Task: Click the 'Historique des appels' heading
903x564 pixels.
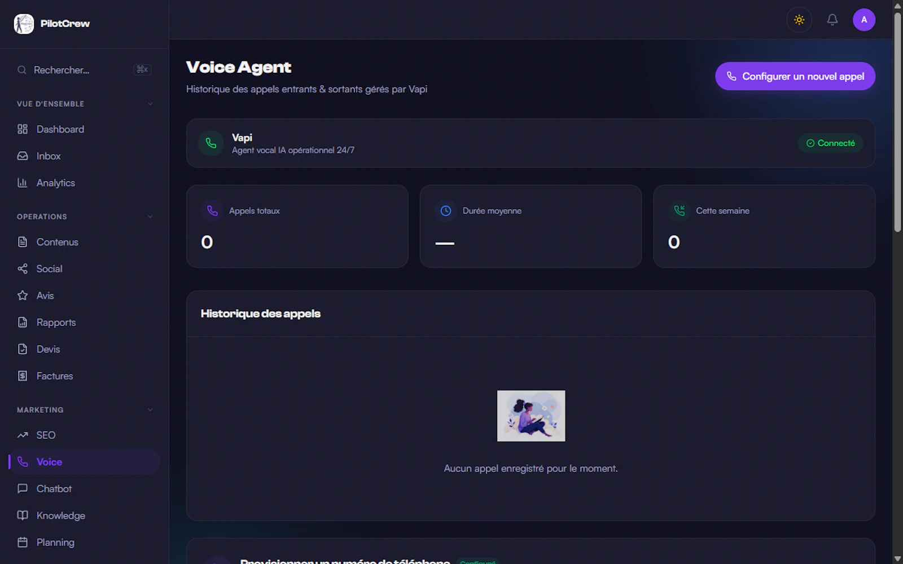Action: (x=261, y=314)
